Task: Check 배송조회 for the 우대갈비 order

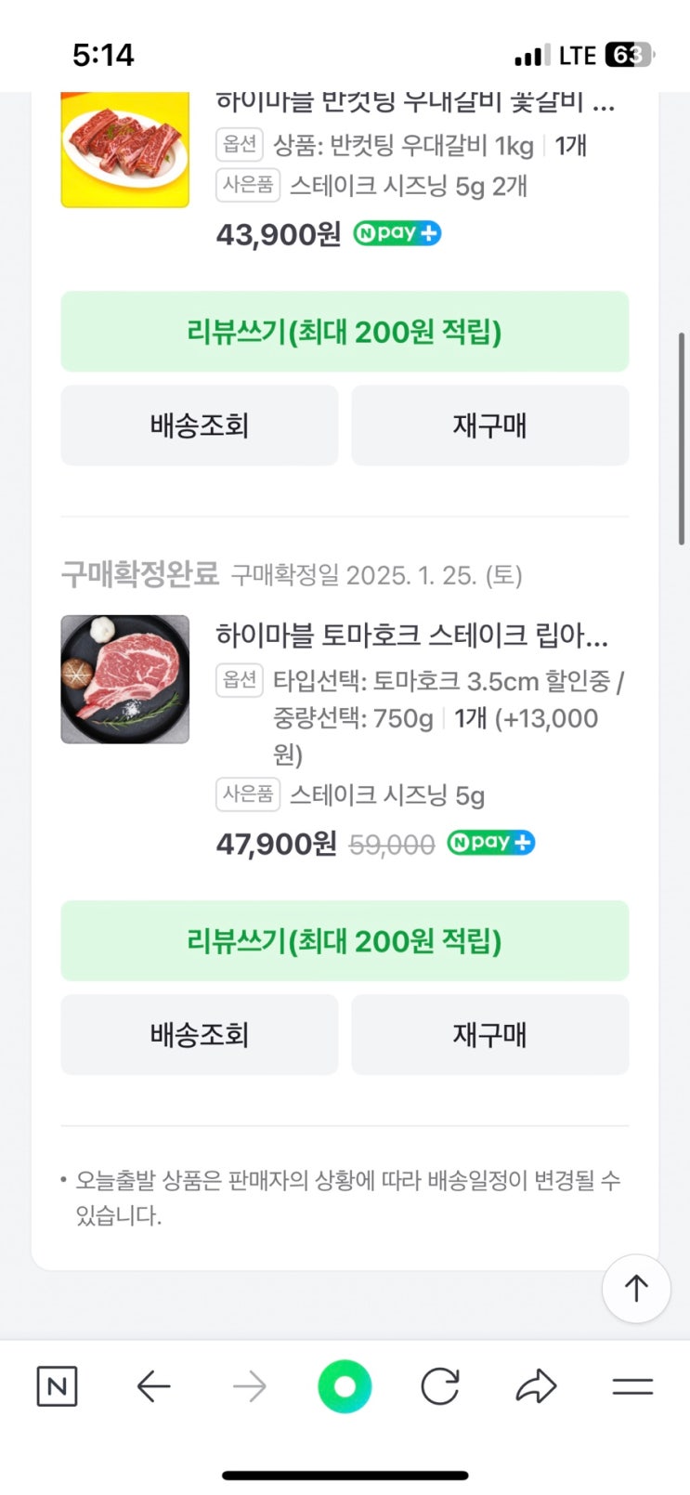Action: click(x=200, y=426)
